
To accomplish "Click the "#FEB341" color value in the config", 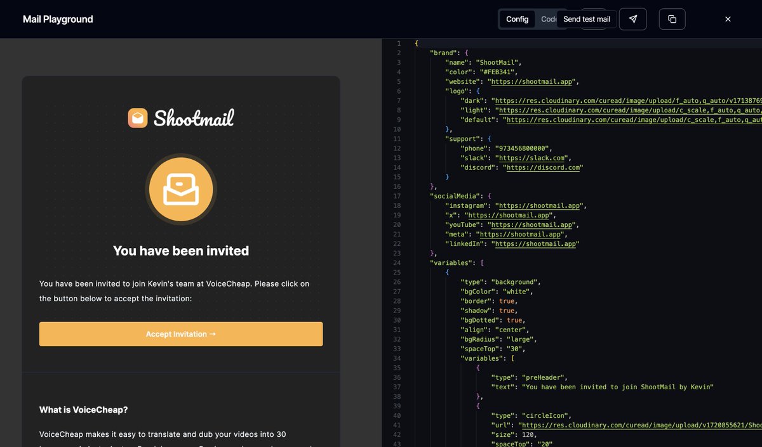I will pyautogui.click(x=498, y=72).
